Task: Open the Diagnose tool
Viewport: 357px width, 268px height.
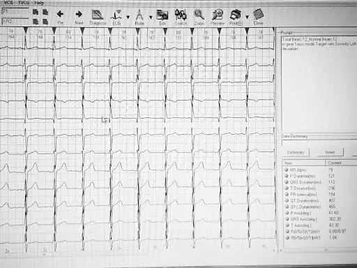Action: pos(98,17)
